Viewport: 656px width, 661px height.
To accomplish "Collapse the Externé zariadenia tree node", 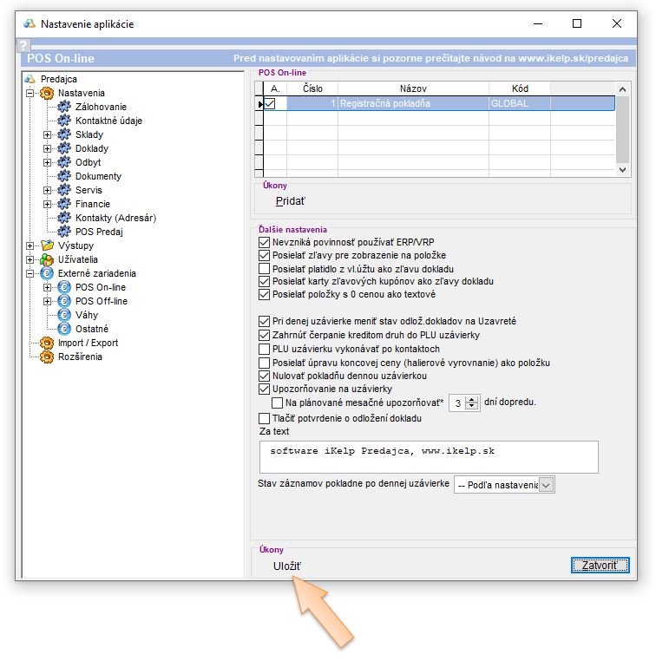I will tap(30, 273).
